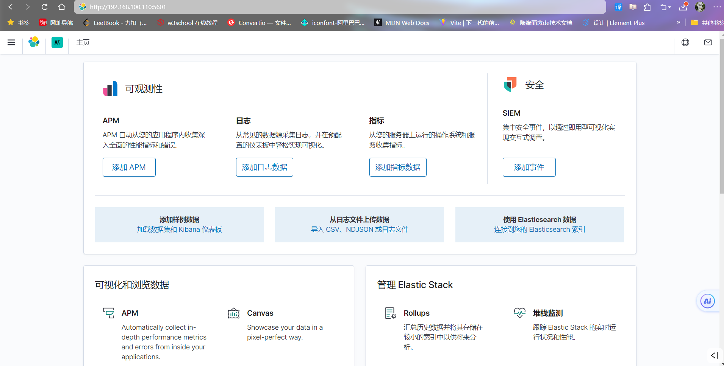Open the browser extensions puzzle icon
Screen dimensions: 724x366
click(x=647, y=7)
